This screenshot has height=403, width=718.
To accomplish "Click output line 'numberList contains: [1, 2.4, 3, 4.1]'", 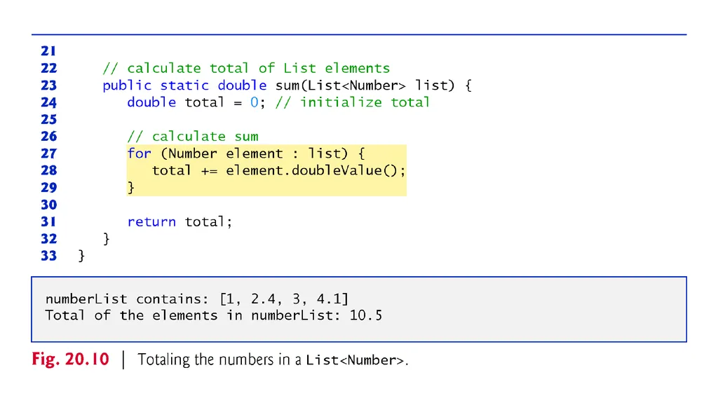I will 197,299.
